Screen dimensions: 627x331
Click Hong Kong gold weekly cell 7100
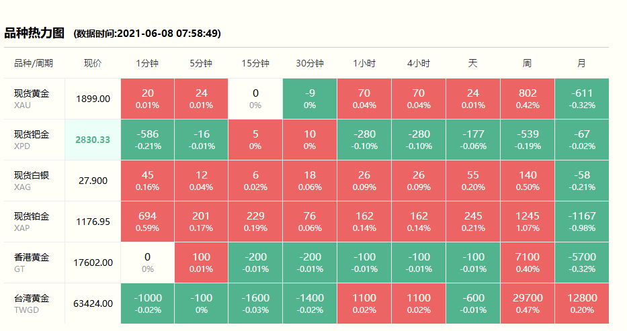tap(527, 263)
